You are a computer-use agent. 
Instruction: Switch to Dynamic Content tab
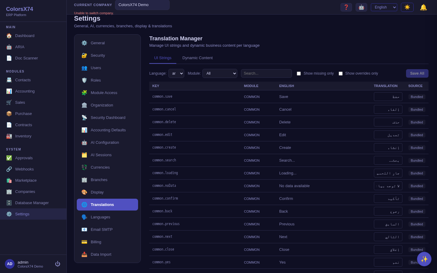tap(198, 58)
